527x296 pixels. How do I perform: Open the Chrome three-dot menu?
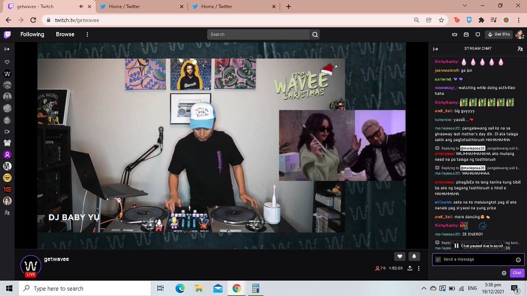point(518,20)
